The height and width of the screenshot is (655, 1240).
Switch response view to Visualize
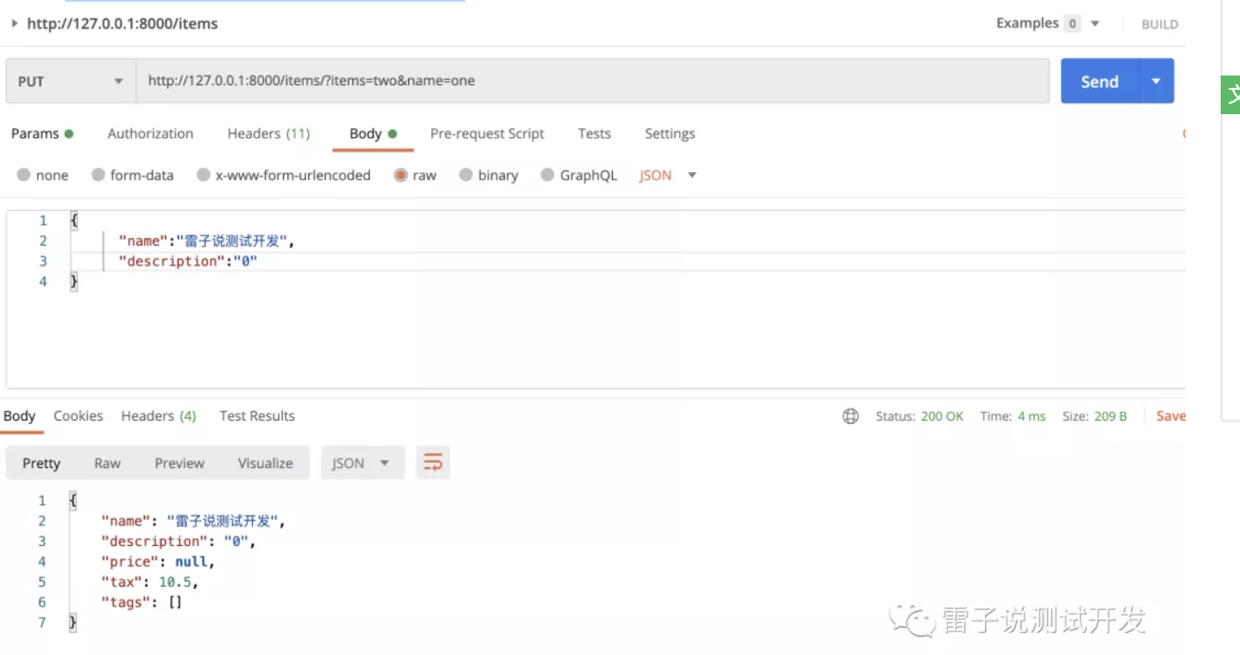(265, 463)
